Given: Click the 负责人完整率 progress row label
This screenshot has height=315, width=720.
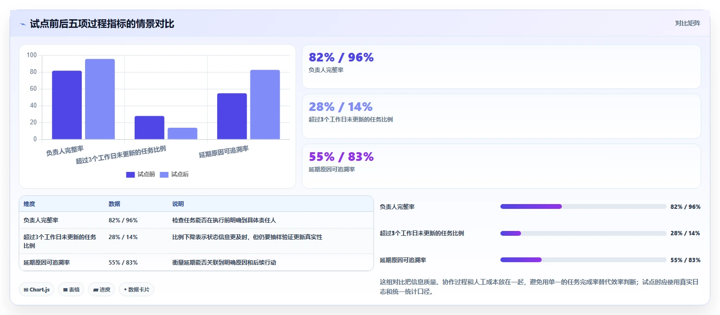Looking at the screenshot, I should [x=397, y=207].
